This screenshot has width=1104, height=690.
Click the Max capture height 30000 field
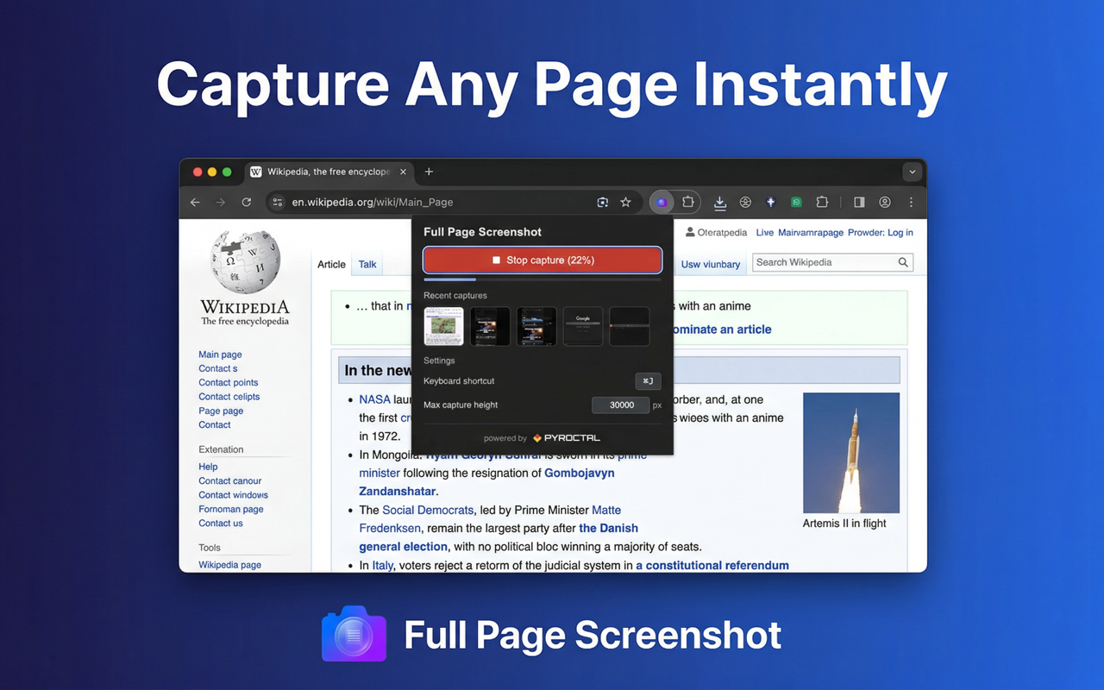[x=621, y=405]
